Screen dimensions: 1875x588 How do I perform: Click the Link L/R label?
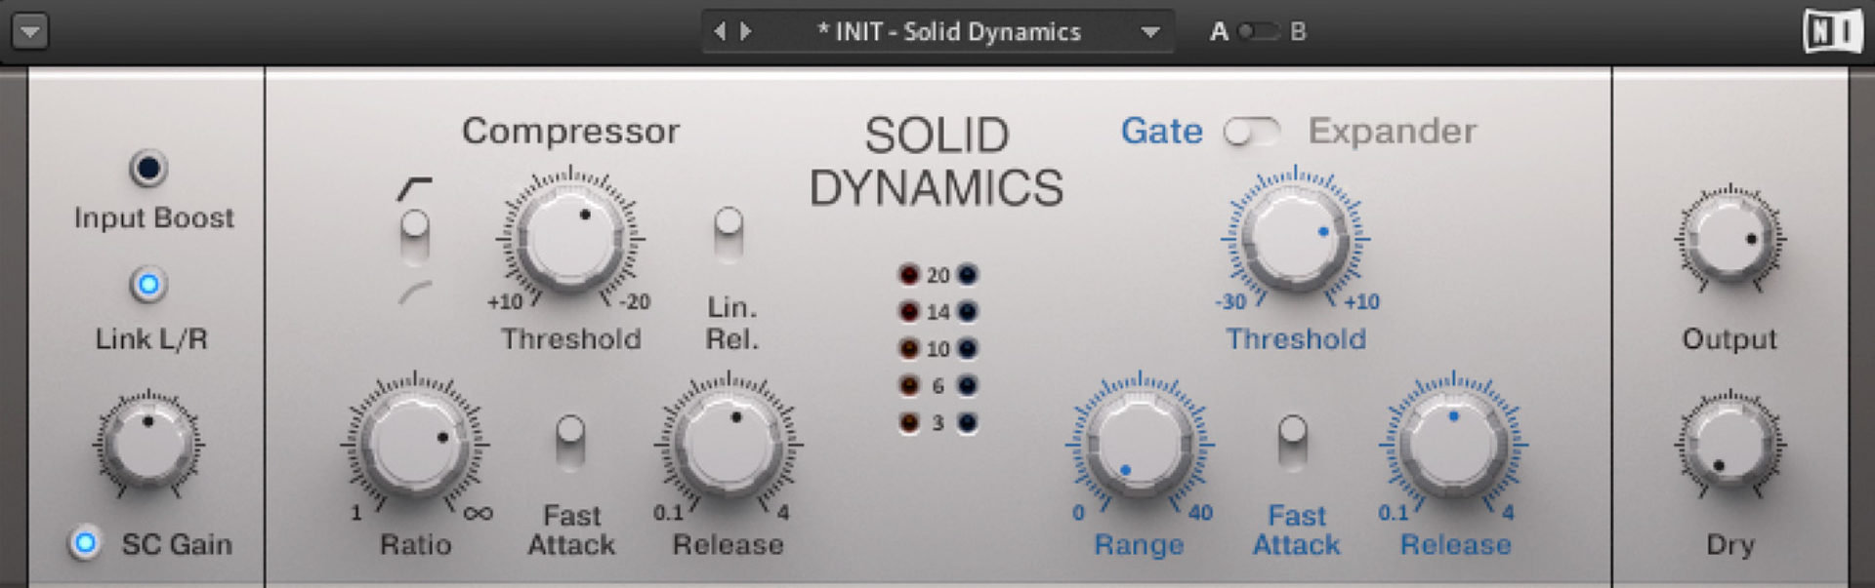[x=151, y=339]
